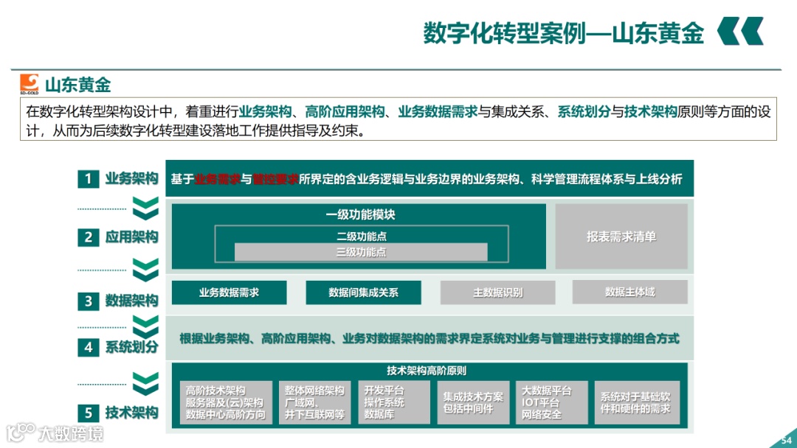Click the 技术架构高阶原则 heading
The height and width of the screenshot is (448, 797).
pos(426,371)
